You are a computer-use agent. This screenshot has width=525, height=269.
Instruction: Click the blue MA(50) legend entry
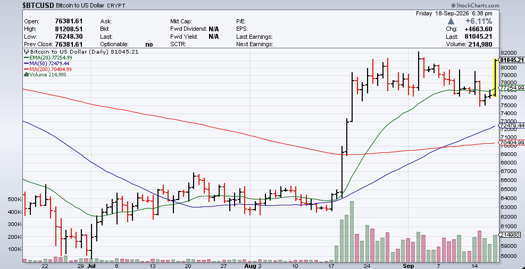click(x=46, y=63)
